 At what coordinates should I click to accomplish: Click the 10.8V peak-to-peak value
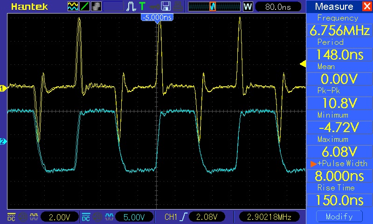(x=339, y=103)
